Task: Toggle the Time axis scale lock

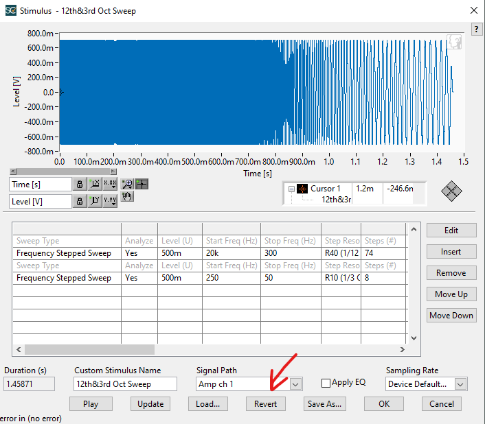Action: click(80, 184)
